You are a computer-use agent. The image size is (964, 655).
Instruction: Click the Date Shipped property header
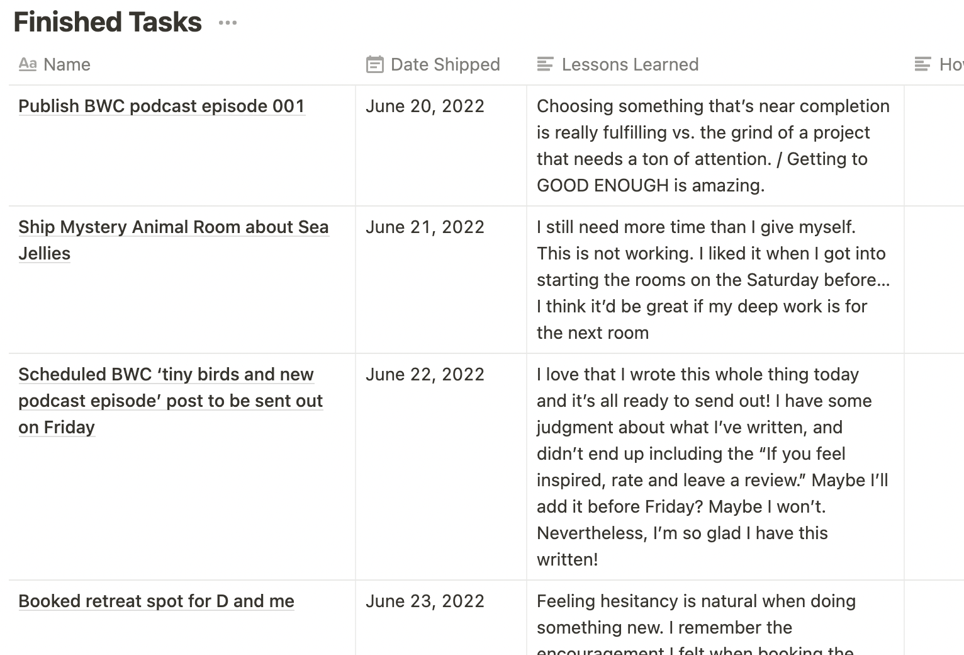445,64
